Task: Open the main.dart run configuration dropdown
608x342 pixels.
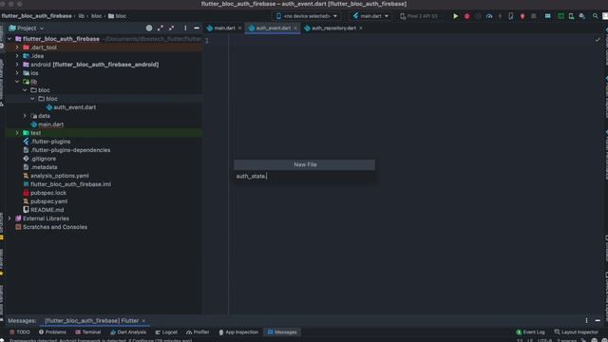Action: tap(370, 16)
